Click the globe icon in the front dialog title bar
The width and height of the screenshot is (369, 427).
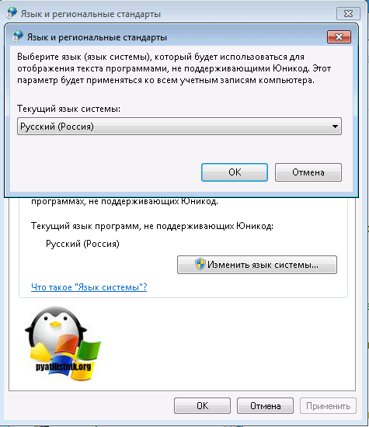click(18, 36)
